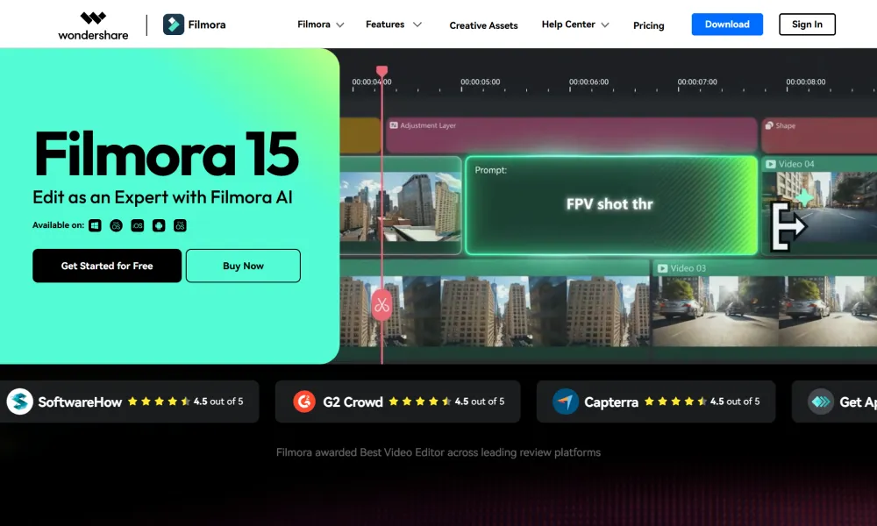Click the Capterra logo icon
This screenshot has height=526, width=877.
coord(565,402)
